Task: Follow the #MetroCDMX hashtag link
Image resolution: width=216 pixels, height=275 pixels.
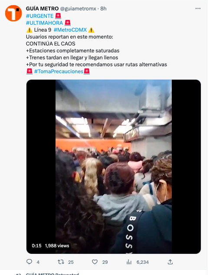Action: click(70, 30)
